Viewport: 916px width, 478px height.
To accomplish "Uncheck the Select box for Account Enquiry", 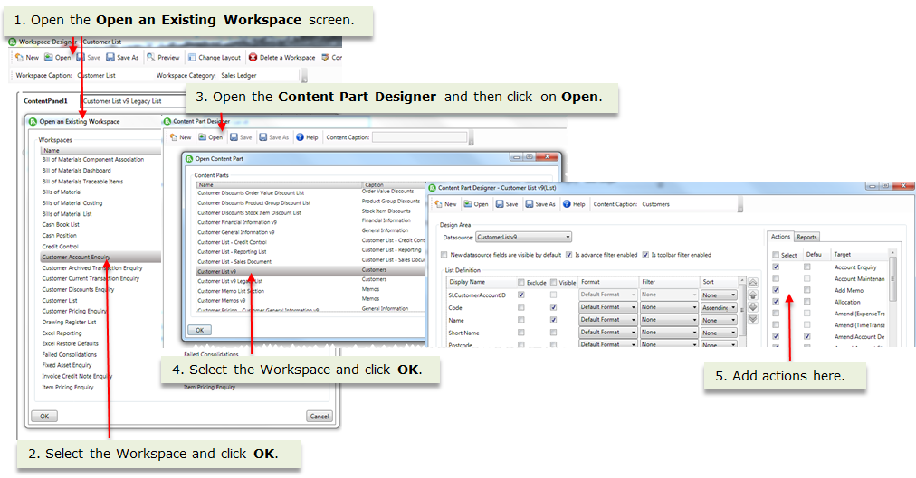I will pyautogui.click(x=776, y=267).
